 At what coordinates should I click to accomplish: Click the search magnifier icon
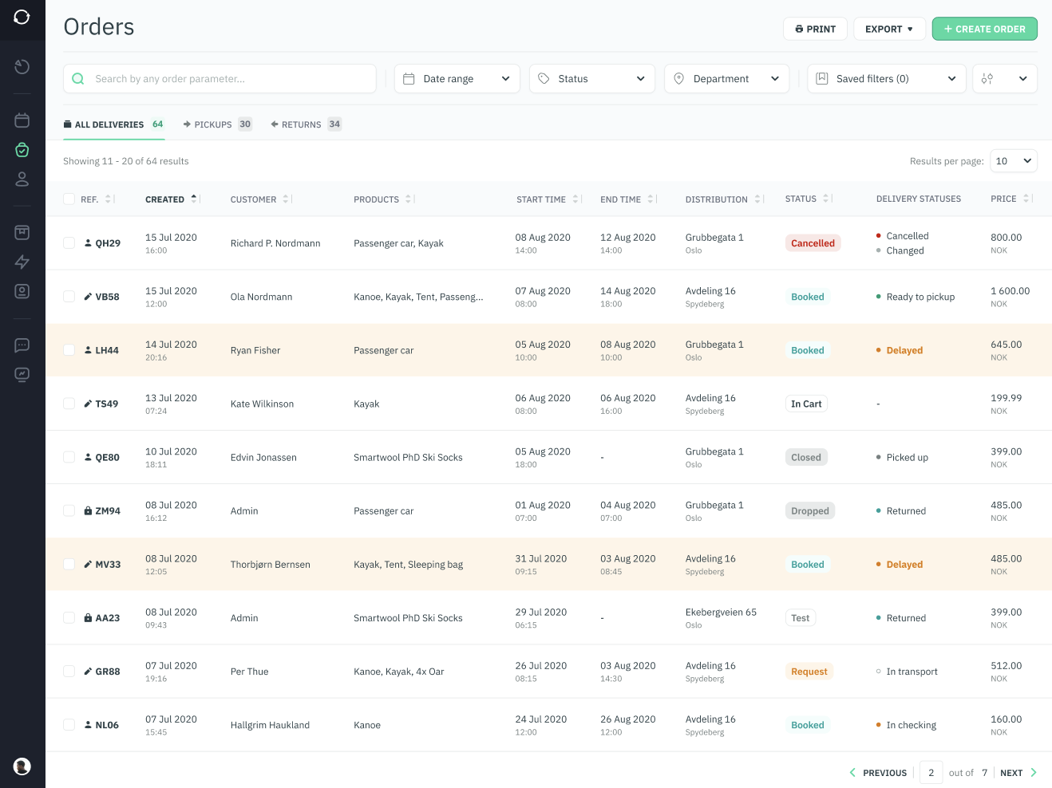pos(78,79)
